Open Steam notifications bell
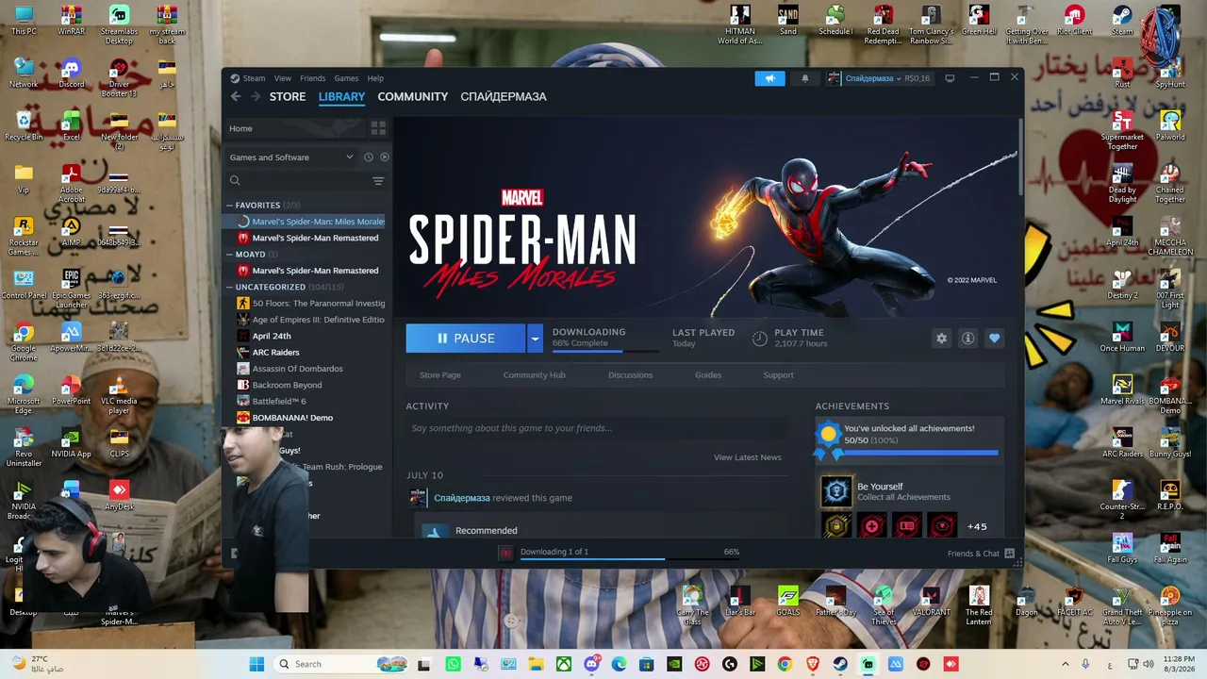 click(804, 78)
